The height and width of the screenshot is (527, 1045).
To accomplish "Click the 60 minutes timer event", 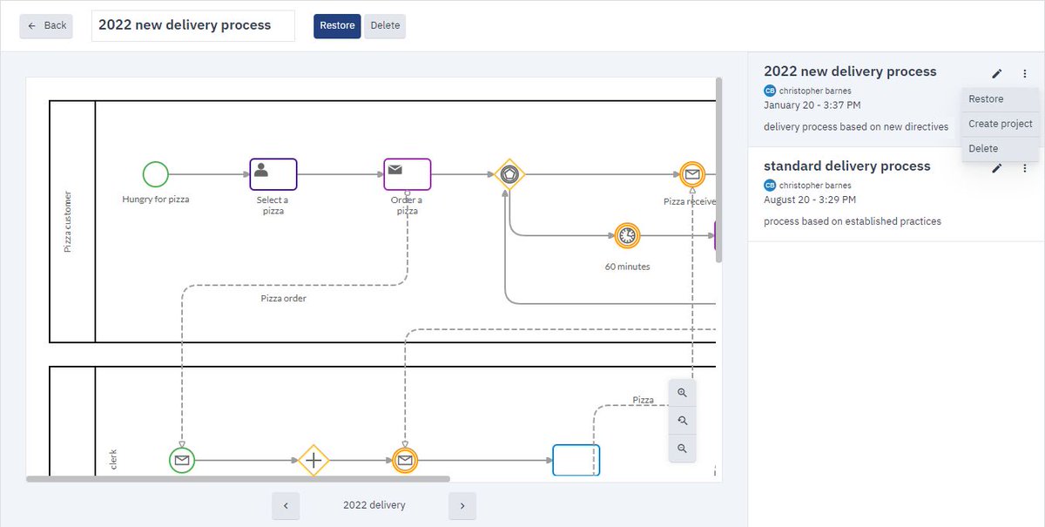I will (626, 235).
